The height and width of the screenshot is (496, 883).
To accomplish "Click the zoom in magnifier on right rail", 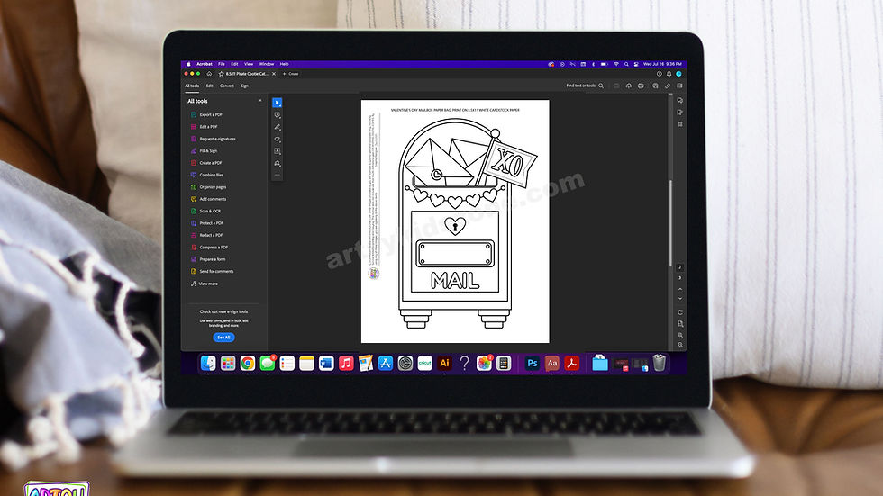I will [x=680, y=335].
